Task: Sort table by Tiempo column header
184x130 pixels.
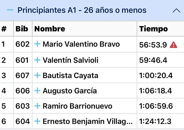Action: click(153, 29)
